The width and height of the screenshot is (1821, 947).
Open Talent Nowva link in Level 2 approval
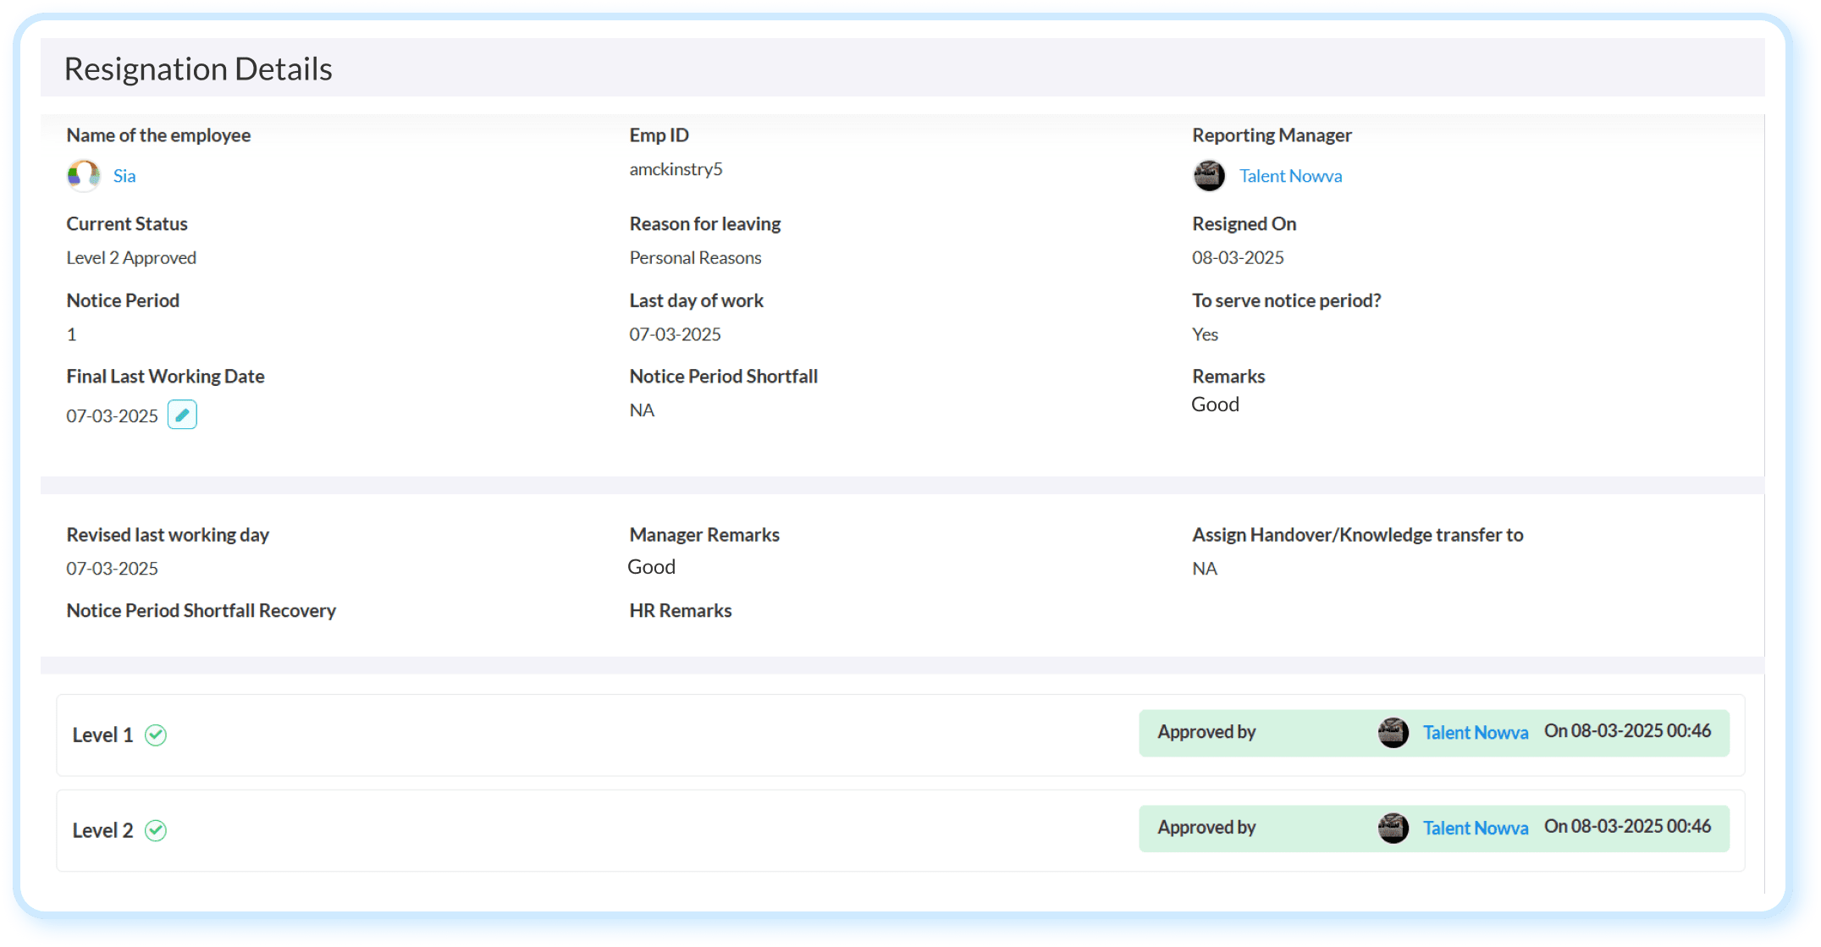click(1475, 829)
